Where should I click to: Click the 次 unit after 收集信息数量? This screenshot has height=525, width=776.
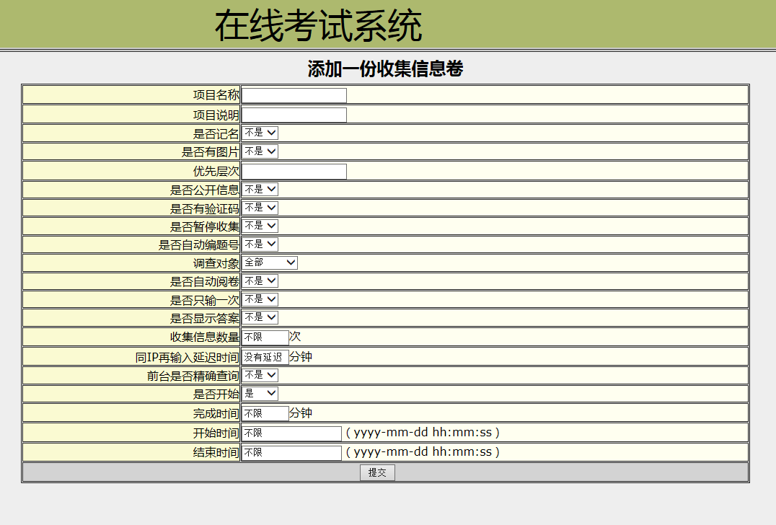(x=295, y=337)
